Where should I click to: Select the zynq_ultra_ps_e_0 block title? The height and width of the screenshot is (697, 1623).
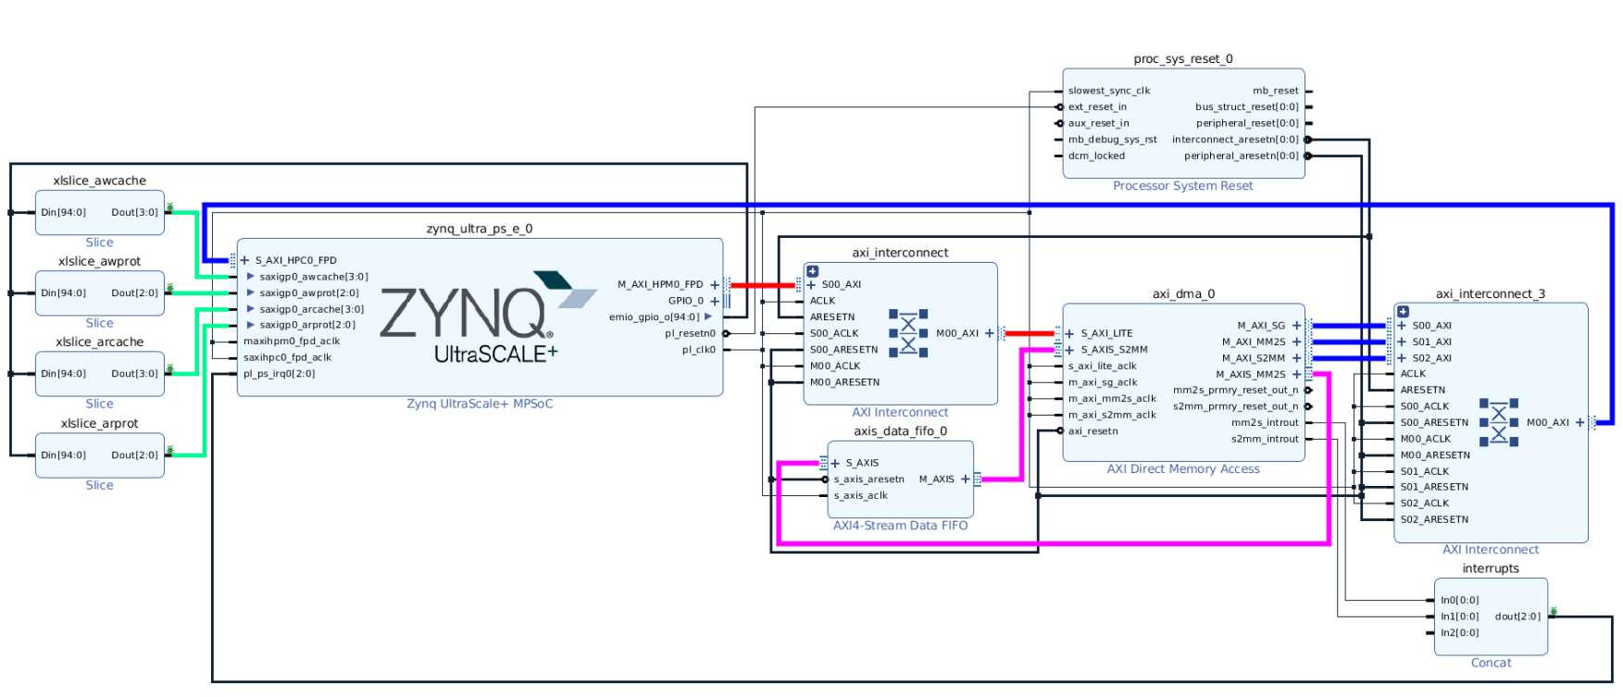coord(480,229)
